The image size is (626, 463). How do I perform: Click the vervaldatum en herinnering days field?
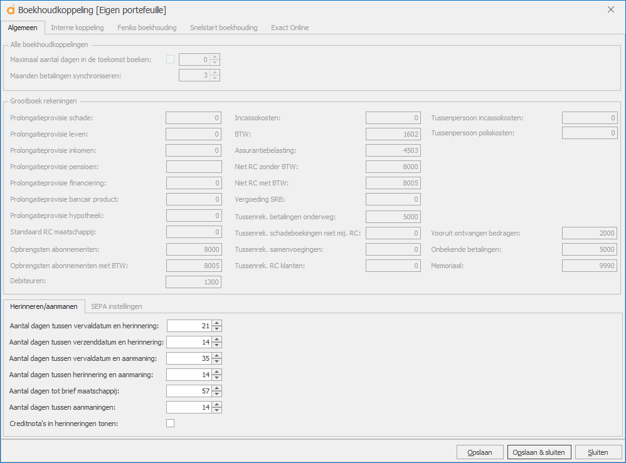pyautogui.click(x=189, y=326)
